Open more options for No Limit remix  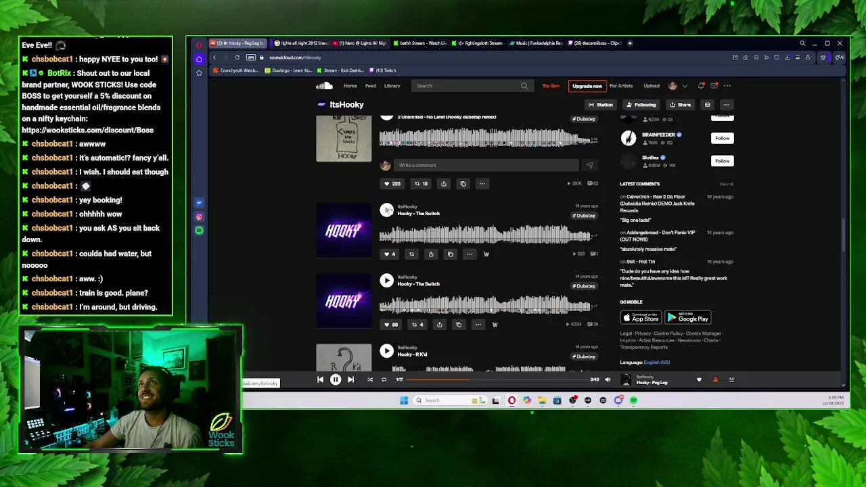click(x=482, y=184)
